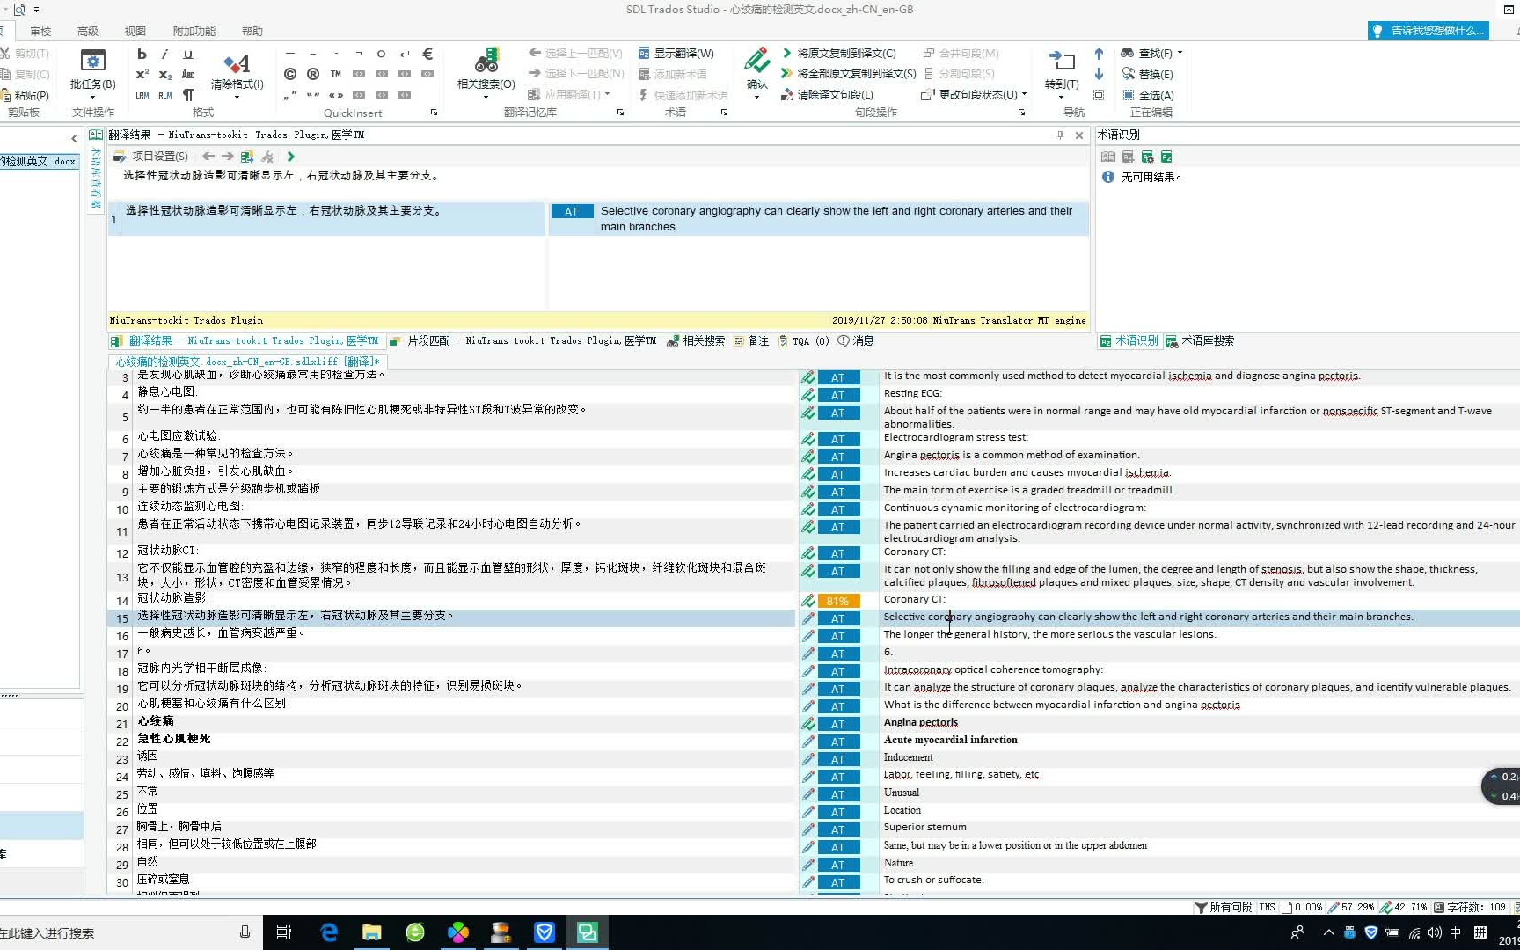Apply italic formatting icon
This screenshot has height=950, width=1520.
164,54
